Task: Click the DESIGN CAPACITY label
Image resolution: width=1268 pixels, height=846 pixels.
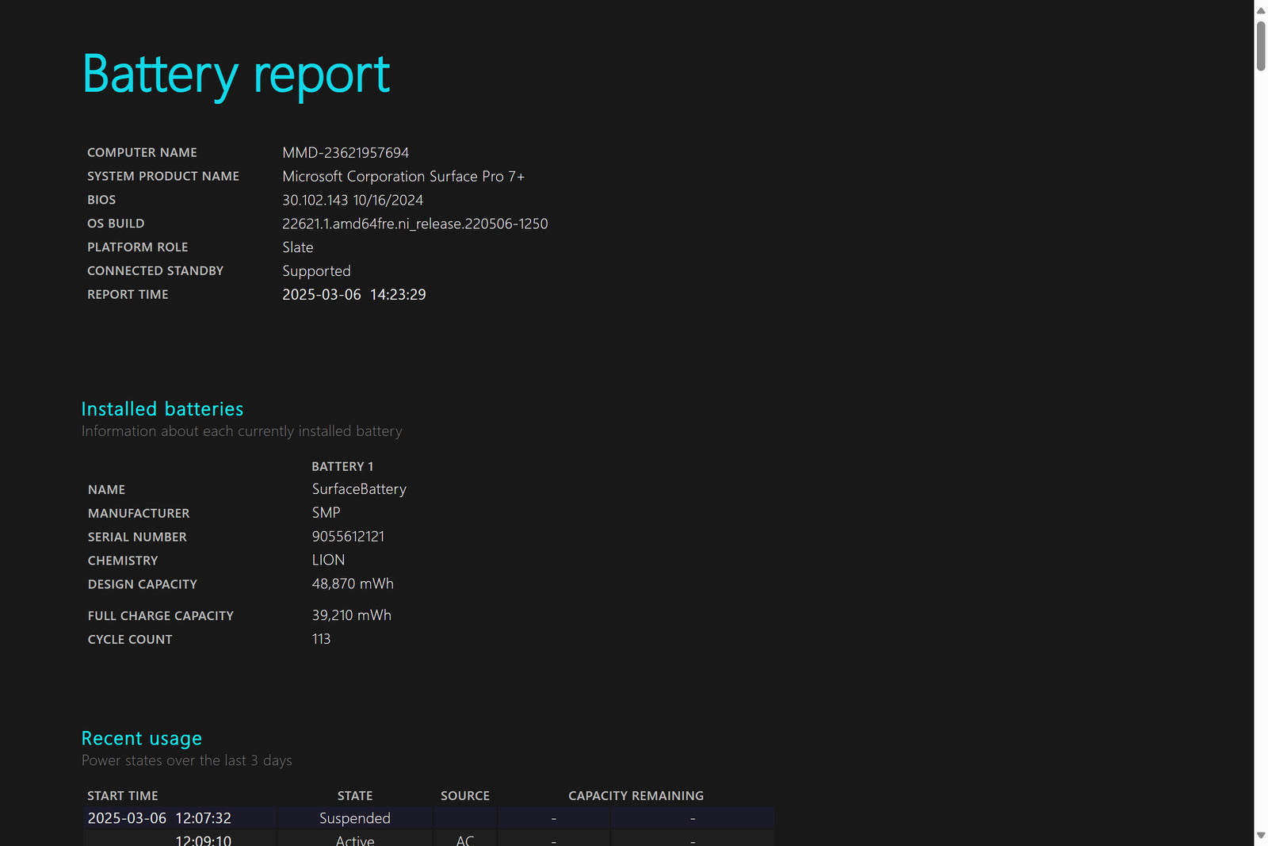Action: (143, 584)
